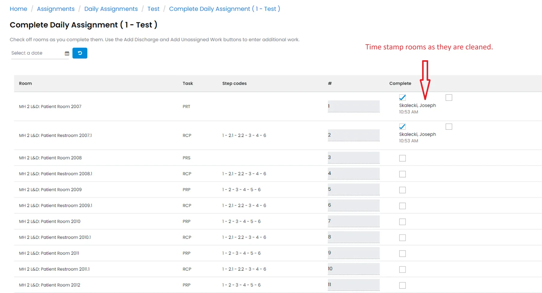The image size is (542, 293).
Task: Edit order number field showing 11
Action: tap(354, 285)
